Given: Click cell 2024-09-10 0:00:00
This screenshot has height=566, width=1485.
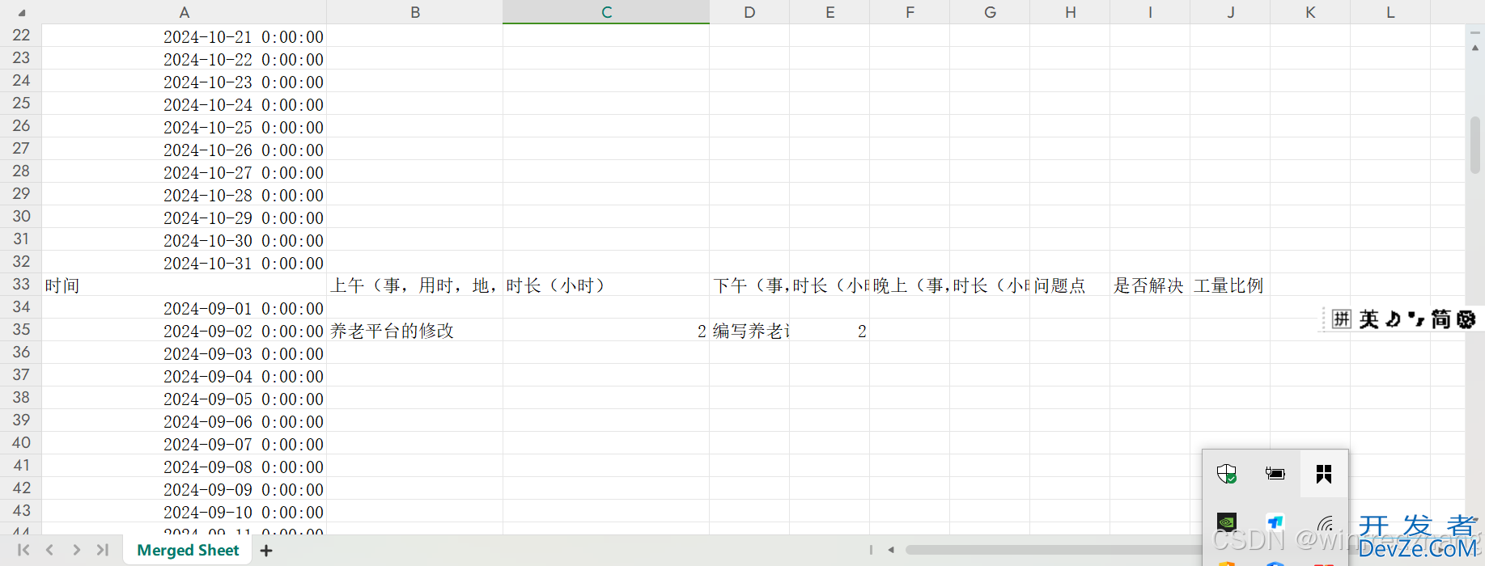Looking at the screenshot, I should point(185,511).
